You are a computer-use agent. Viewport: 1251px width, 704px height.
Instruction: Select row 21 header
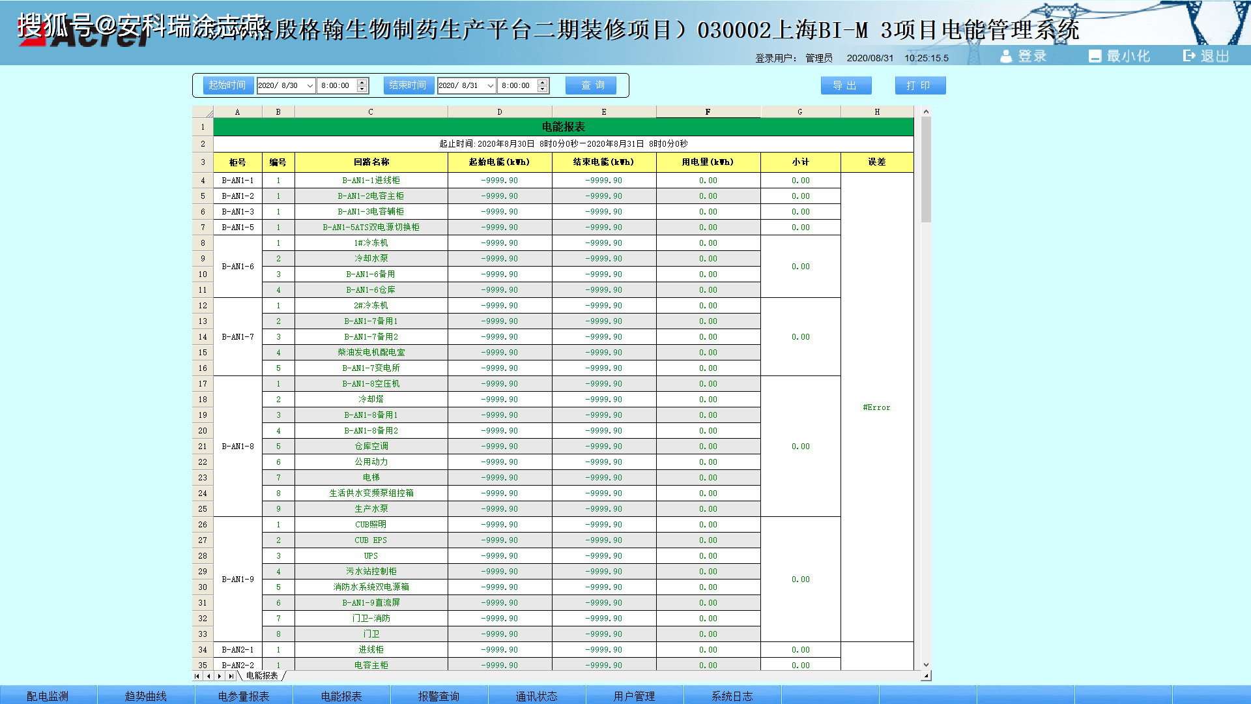coord(203,447)
